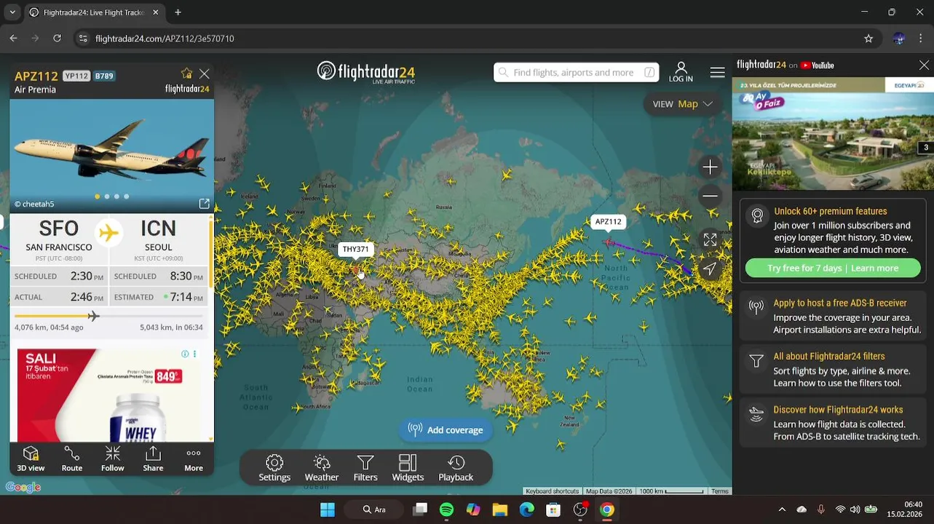Share this flight

tap(153, 459)
